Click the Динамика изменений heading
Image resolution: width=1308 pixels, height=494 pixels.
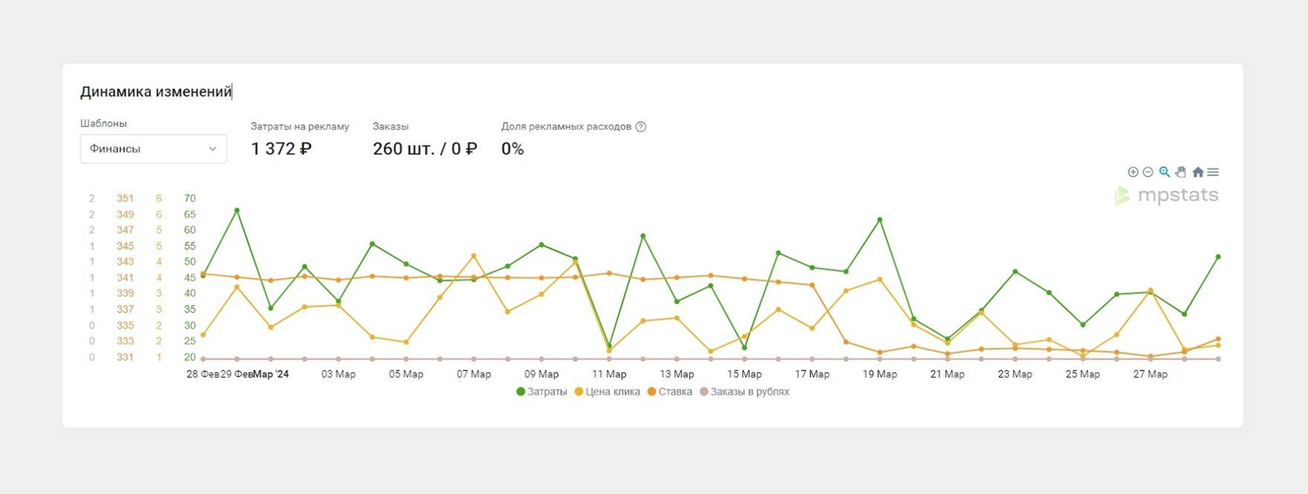point(156,91)
